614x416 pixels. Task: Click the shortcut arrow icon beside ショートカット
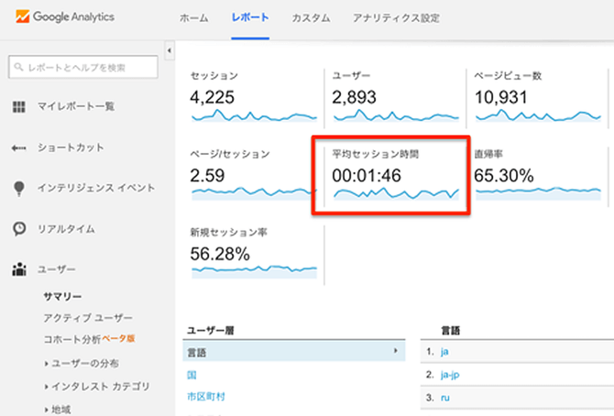18,148
